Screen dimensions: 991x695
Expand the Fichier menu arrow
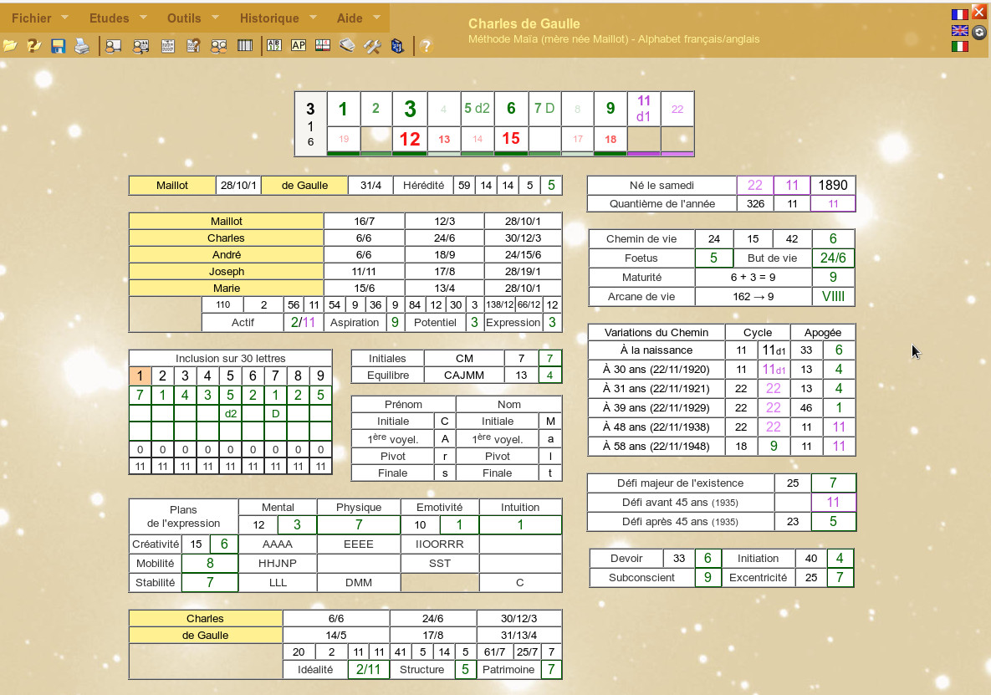click(x=64, y=17)
